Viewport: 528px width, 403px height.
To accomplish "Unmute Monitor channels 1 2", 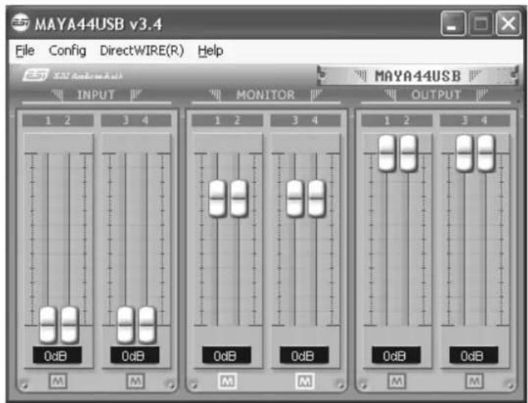I will tap(227, 381).
